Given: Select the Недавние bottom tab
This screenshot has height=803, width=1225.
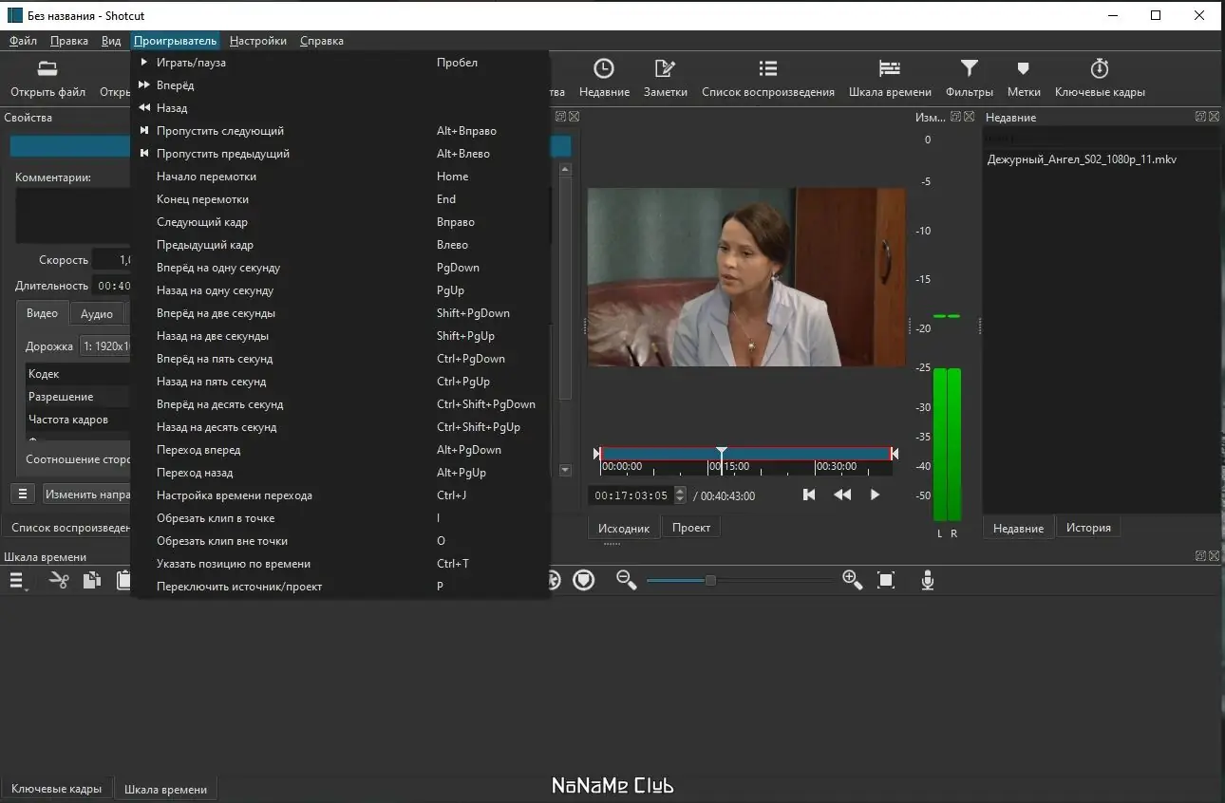Looking at the screenshot, I should pyautogui.click(x=1019, y=528).
